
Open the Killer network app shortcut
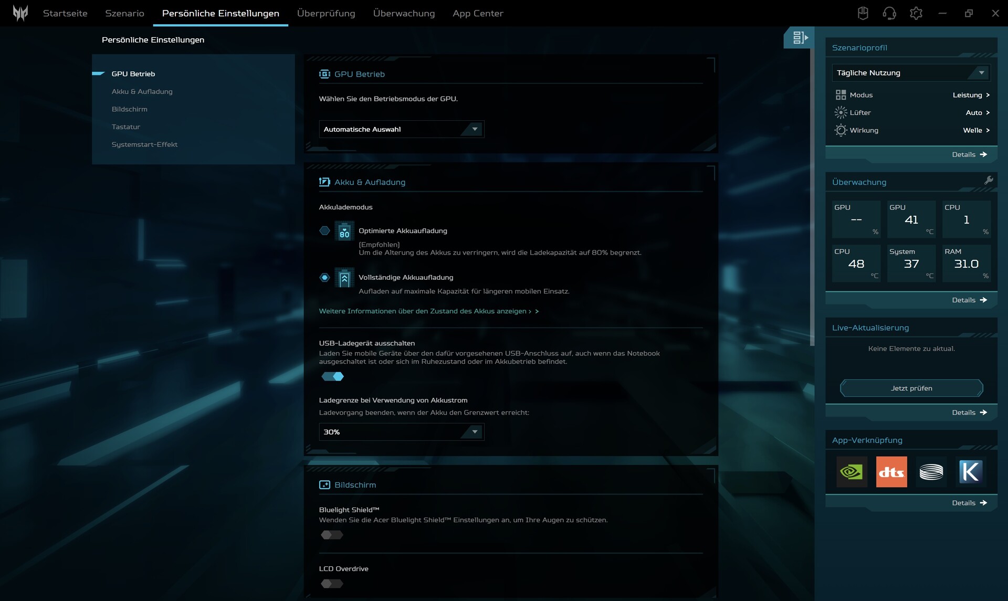click(x=970, y=472)
